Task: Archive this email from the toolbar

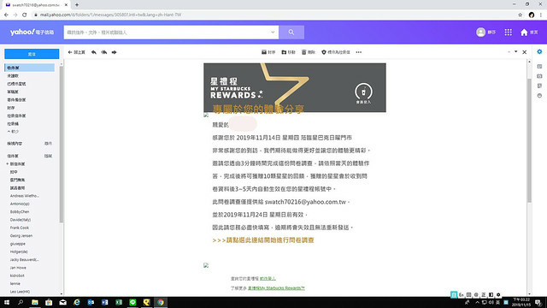Action: coord(268,52)
